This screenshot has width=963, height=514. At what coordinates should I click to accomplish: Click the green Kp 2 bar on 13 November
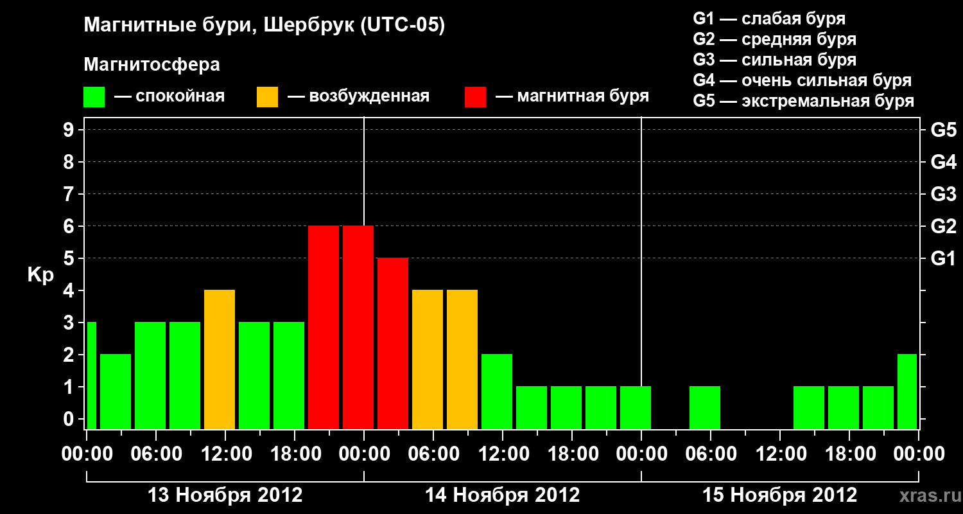(116, 391)
